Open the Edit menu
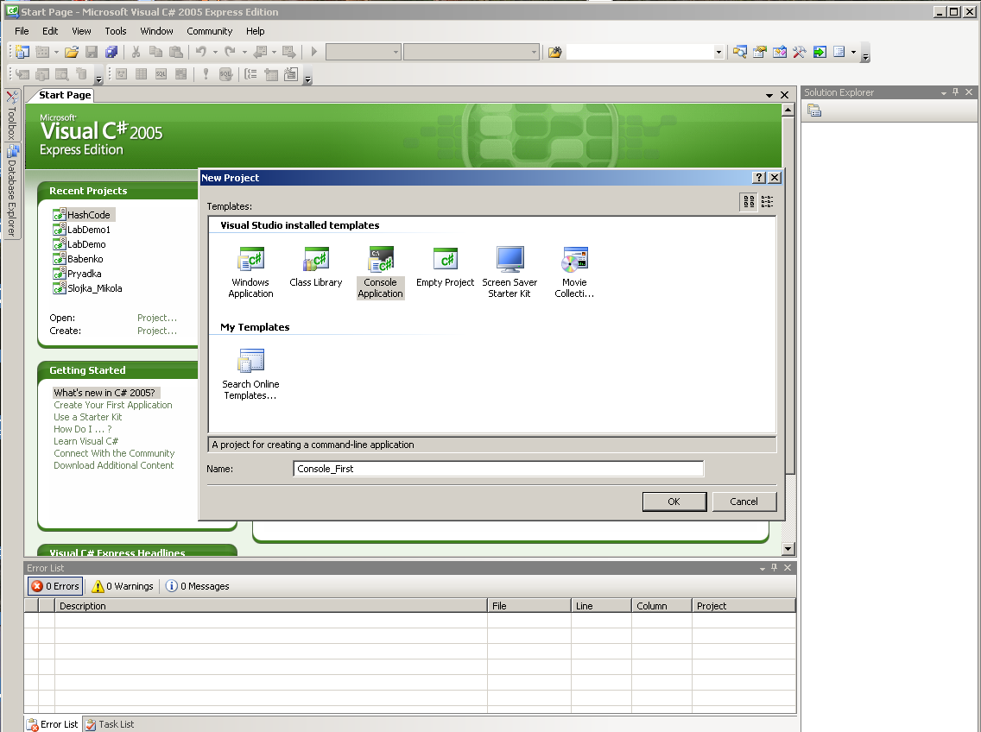Screen dimensions: 981x732 point(50,31)
